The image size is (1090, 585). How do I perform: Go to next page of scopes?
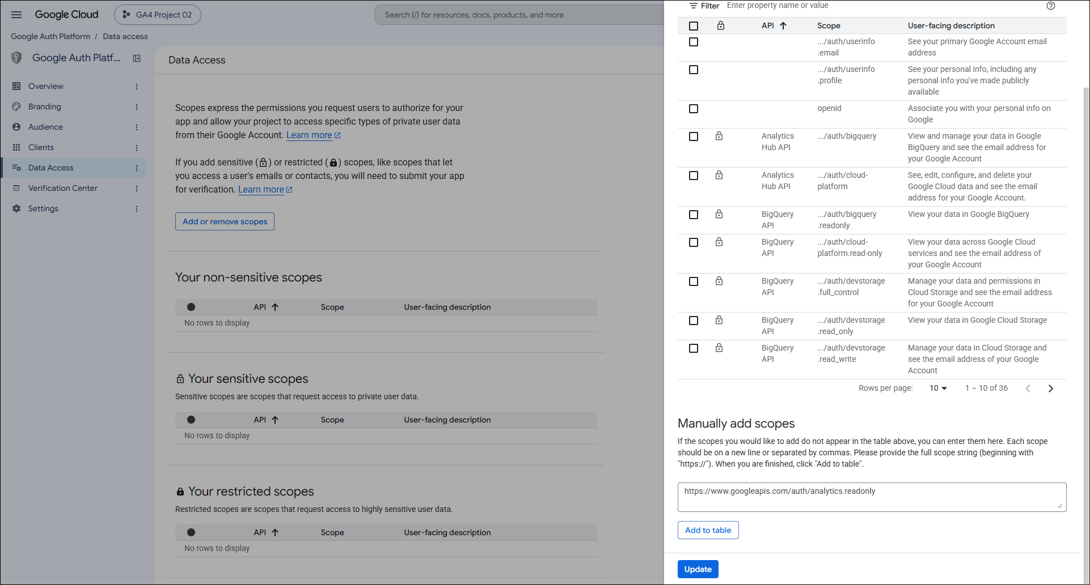(x=1051, y=388)
